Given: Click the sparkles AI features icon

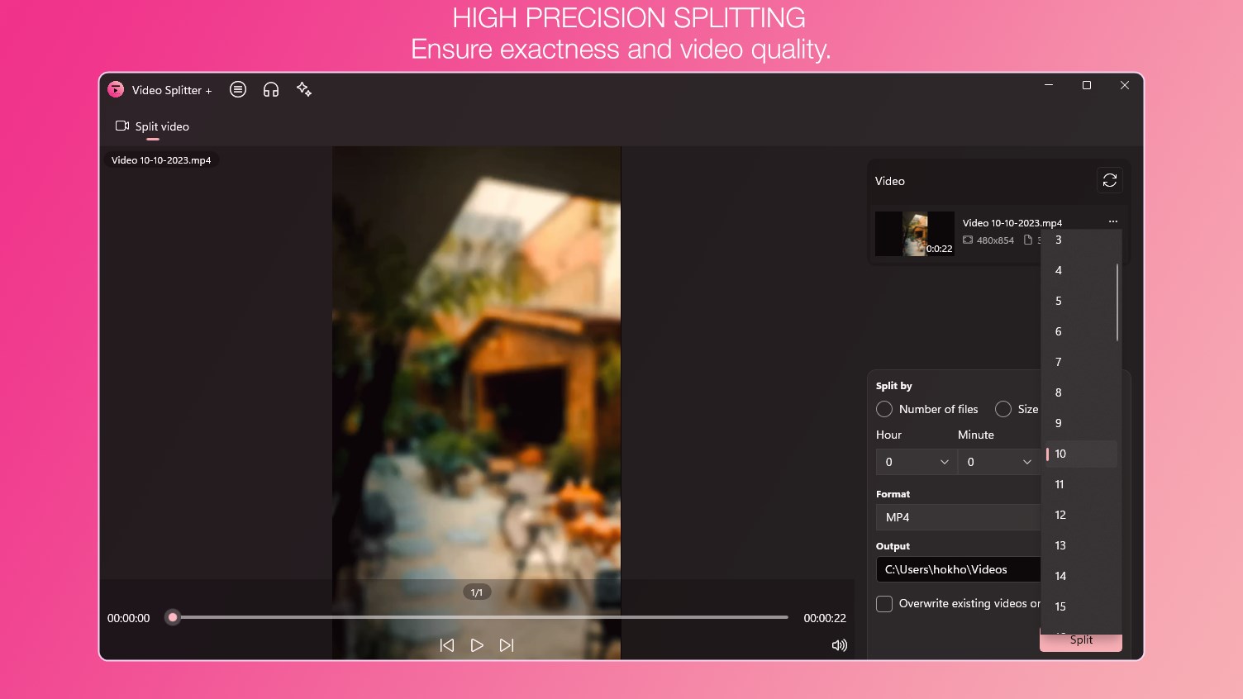Looking at the screenshot, I should [304, 89].
